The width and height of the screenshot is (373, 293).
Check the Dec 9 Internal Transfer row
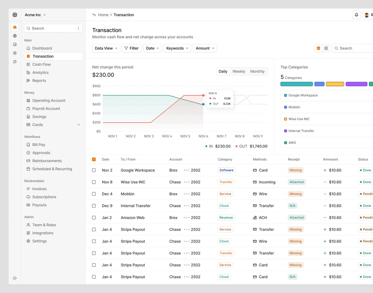94,206
